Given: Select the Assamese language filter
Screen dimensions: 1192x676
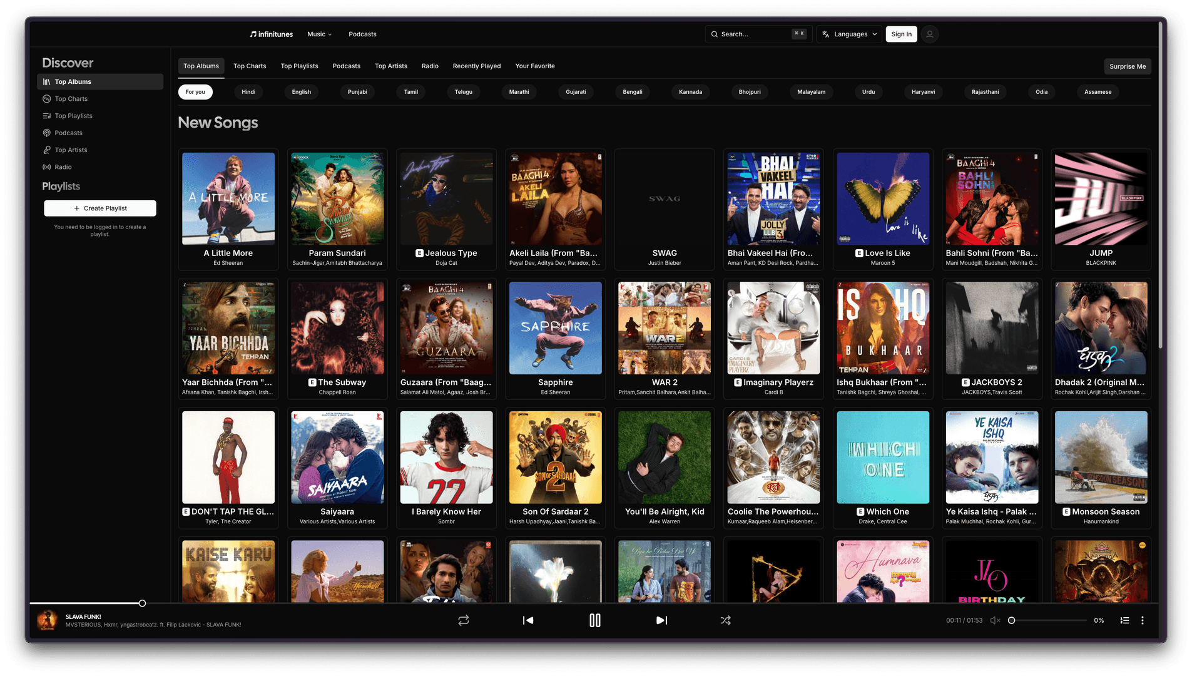Looking at the screenshot, I should coord(1098,92).
